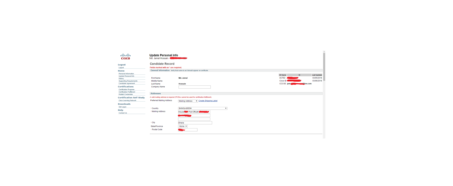Click the page vertical scrollbar
Screen dimensions: 453x186
click(324, 95)
